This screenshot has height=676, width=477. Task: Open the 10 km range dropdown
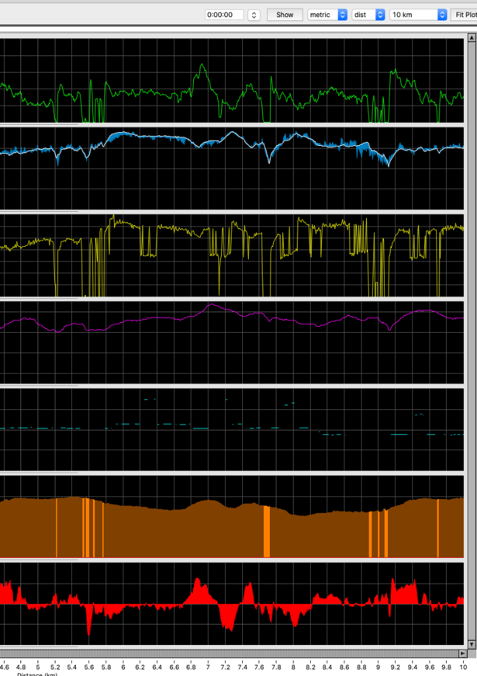[x=418, y=15]
